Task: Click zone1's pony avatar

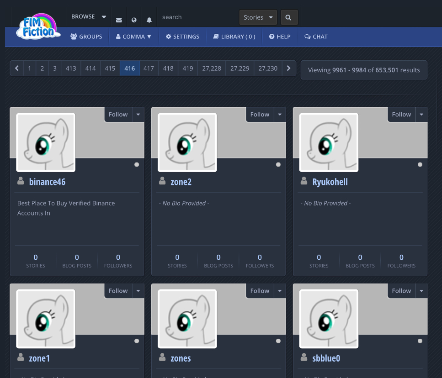Action: (x=46, y=319)
